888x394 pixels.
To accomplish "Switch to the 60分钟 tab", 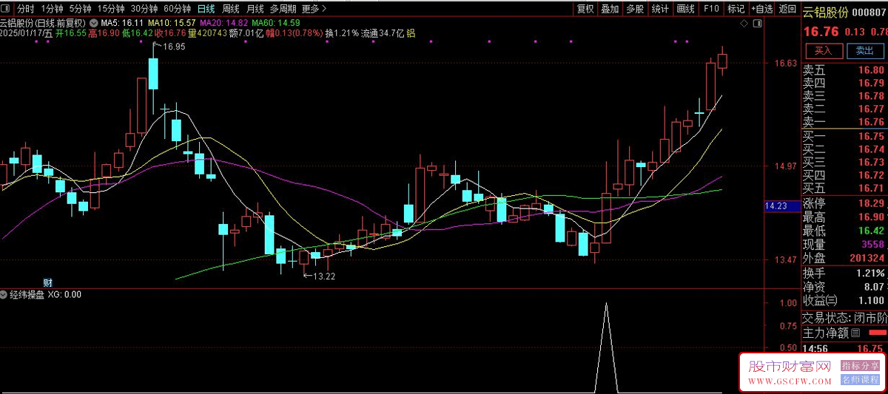I will (177, 9).
